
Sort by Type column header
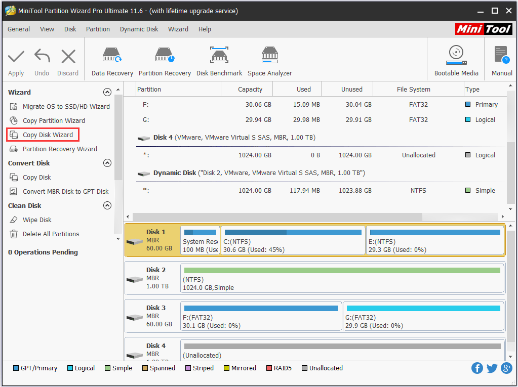point(485,90)
